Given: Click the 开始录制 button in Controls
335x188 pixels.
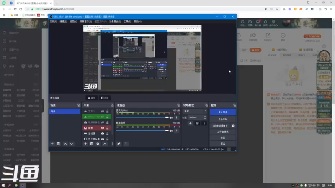Looking at the screenshot, I should tap(223, 119).
